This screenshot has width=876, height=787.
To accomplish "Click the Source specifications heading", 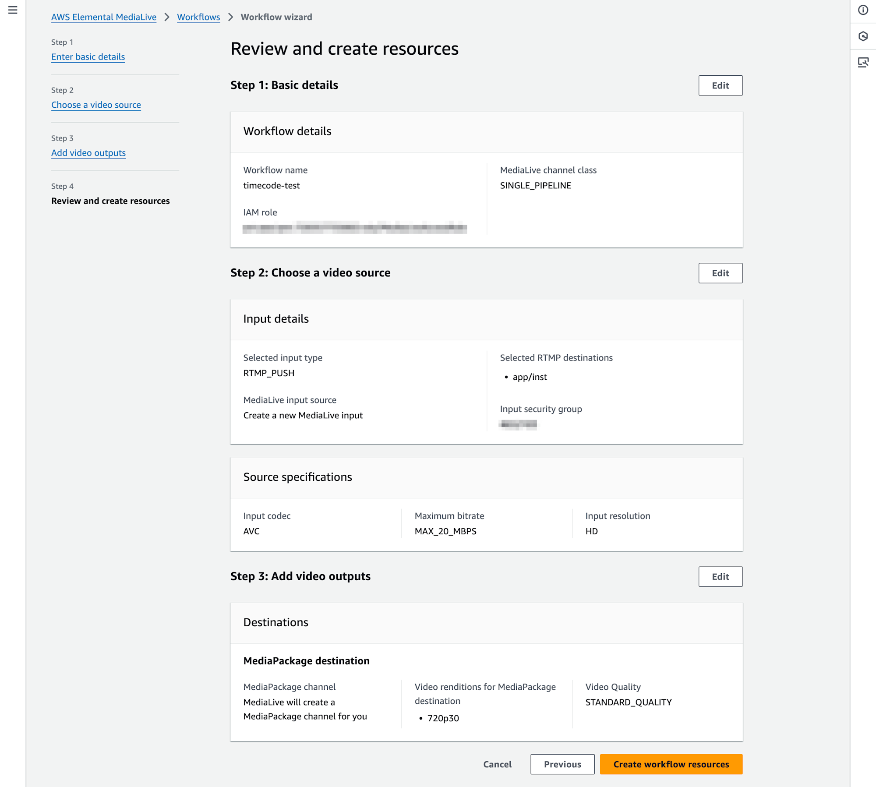I will click(298, 477).
